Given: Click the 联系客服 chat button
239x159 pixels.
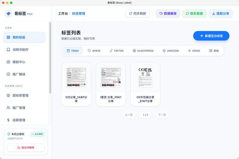Looking at the screenshot, I should 194,13.
